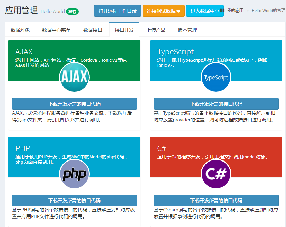The width and height of the screenshot is (286, 227).
Task: Click the Hello World app name
Action: tap(53, 11)
